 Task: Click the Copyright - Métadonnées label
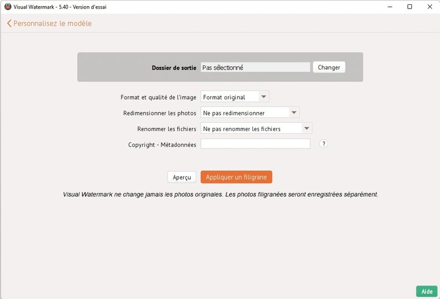[x=162, y=144]
